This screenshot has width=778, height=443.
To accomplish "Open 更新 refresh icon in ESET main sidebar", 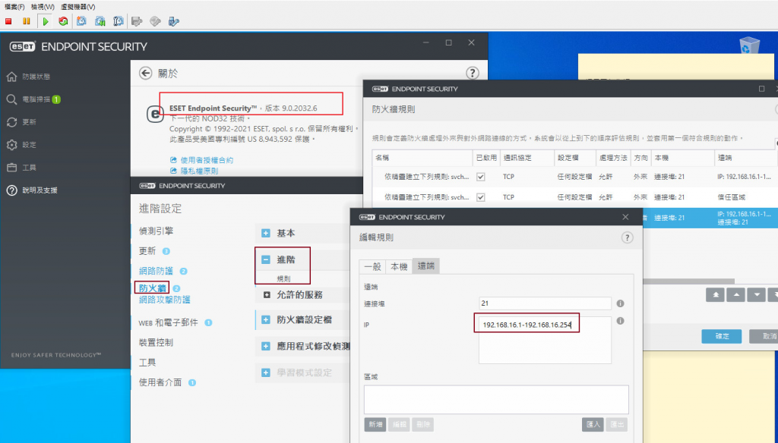I will (11, 122).
